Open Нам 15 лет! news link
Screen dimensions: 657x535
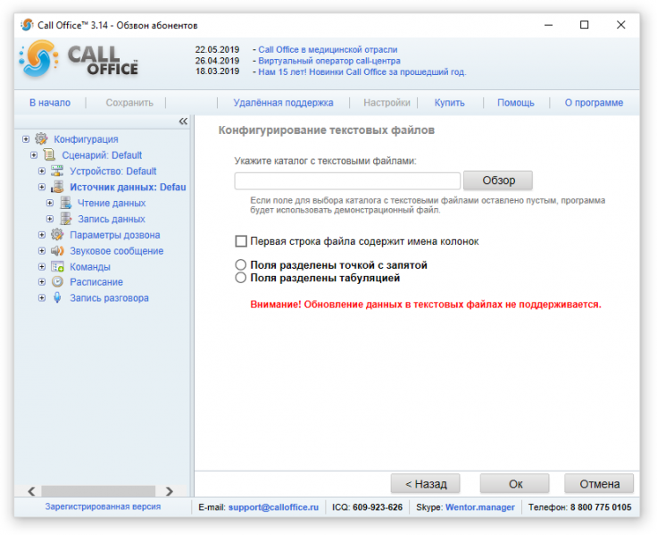click(362, 71)
